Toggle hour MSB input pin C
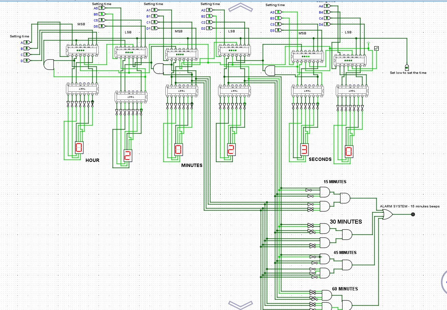 click(x=27, y=55)
